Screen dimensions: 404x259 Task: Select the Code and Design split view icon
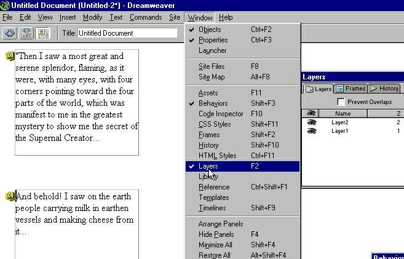click(26, 33)
